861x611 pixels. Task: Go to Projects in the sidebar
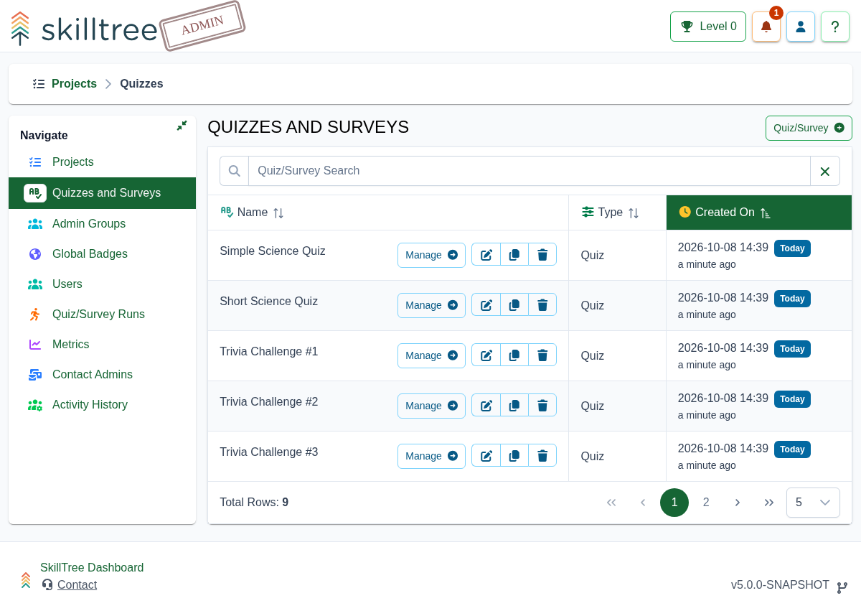tap(102, 162)
